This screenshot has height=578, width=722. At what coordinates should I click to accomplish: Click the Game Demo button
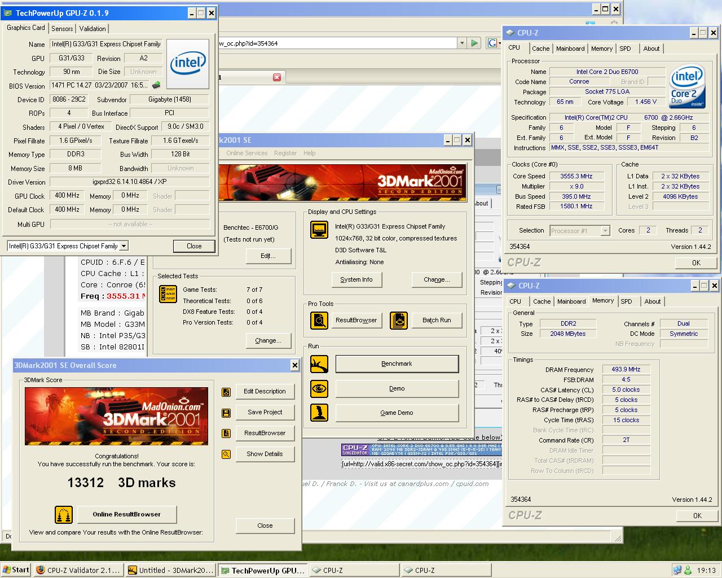397,413
